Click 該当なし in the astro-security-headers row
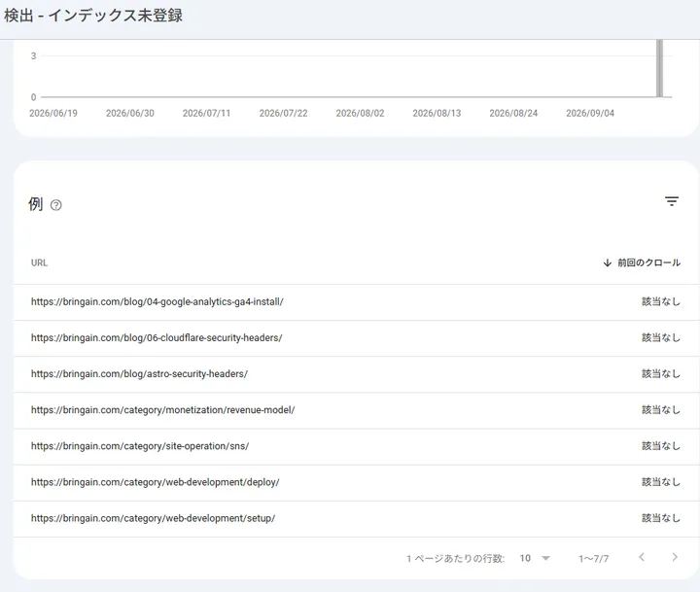Viewport: 700px width, 592px height. [x=661, y=374]
